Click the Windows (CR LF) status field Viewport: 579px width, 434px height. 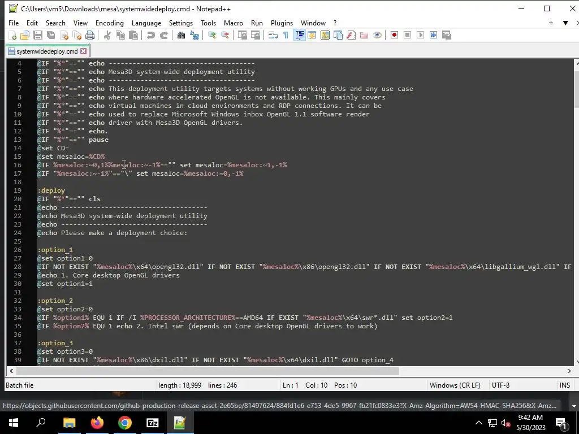point(455,385)
